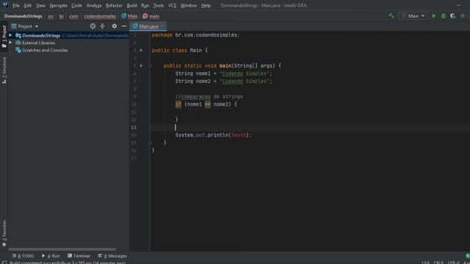Image resolution: width=470 pixels, height=264 pixels.
Task: Start debugging with the bug icon
Action: click(444, 16)
